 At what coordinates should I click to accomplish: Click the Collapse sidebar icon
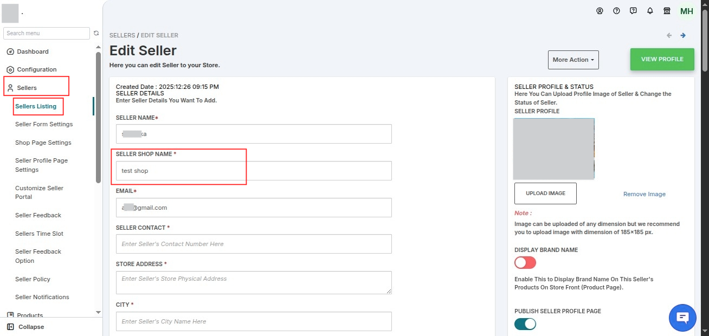tap(10, 327)
